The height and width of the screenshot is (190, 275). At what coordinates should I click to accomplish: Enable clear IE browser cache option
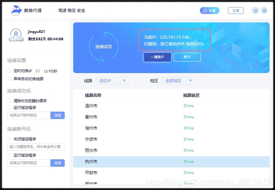(x=9, y=101)
